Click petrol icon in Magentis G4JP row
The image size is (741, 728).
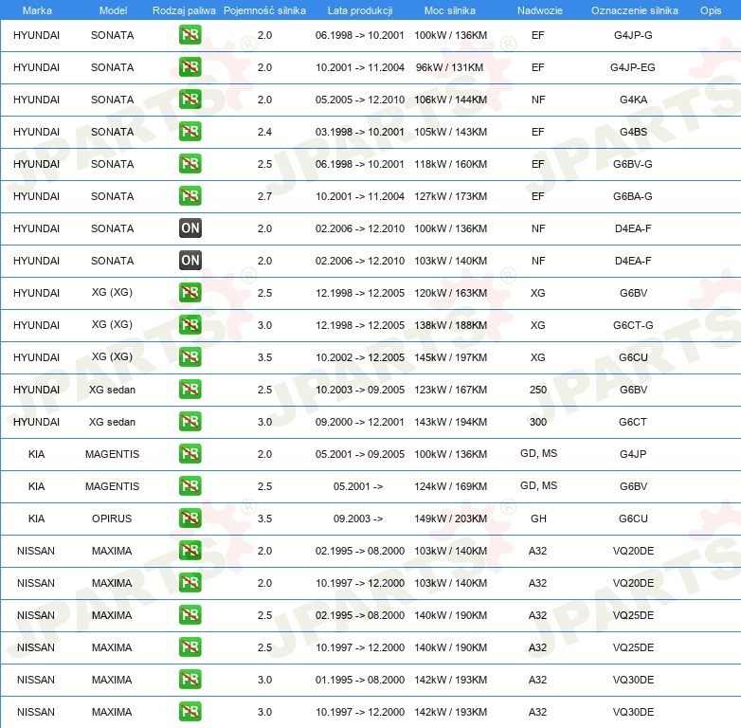click(190, 453)
